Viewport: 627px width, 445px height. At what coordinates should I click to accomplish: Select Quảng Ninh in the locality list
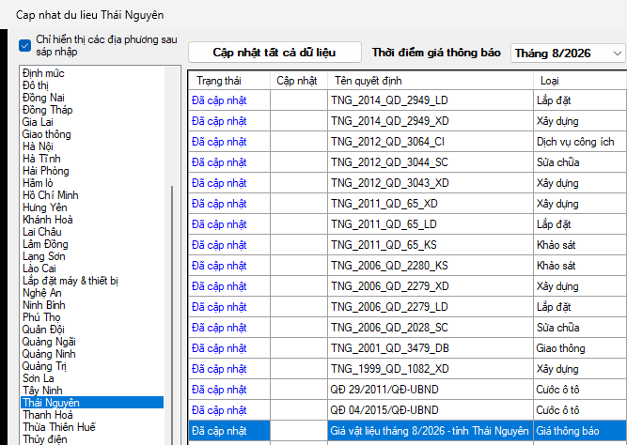coord(49,354)
